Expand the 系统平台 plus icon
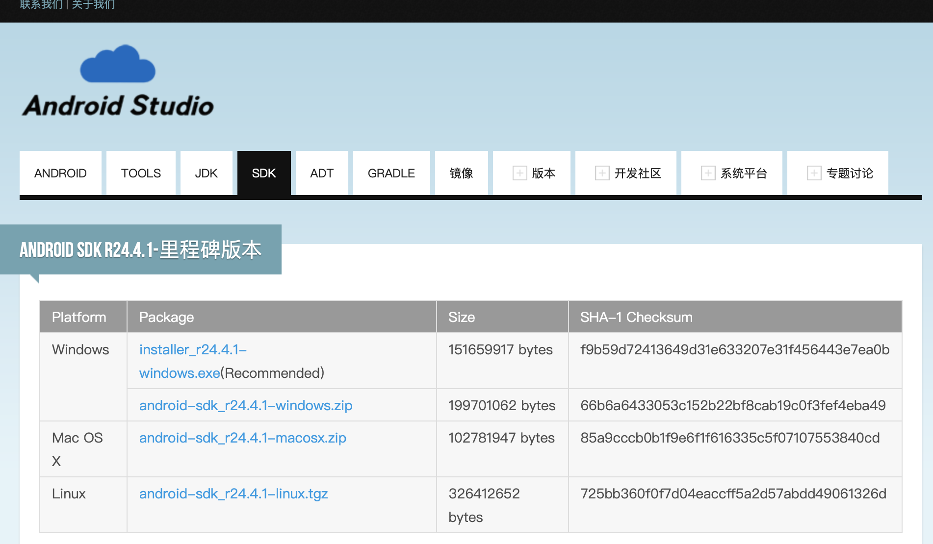 pos(708,173)
